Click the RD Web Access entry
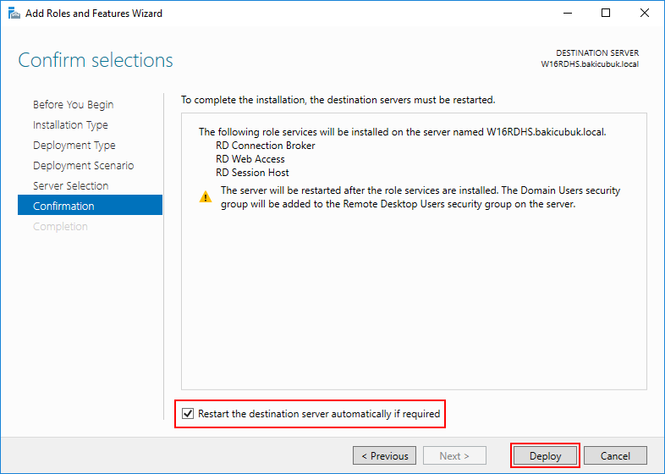The width and height of the screenshot is (665, 474). pyautogui.click(x=250, y=159)
